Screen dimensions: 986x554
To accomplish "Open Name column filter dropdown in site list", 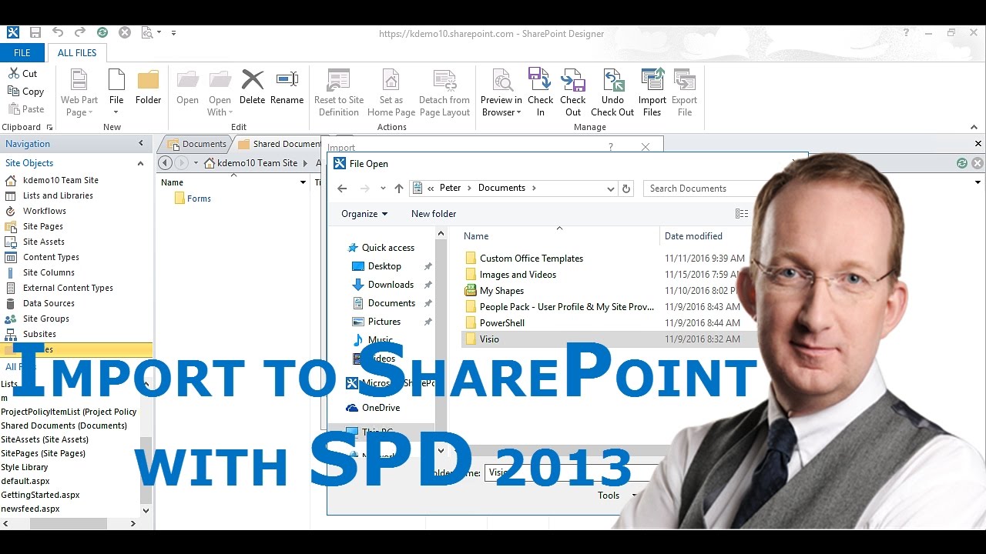I will point(303,182).
